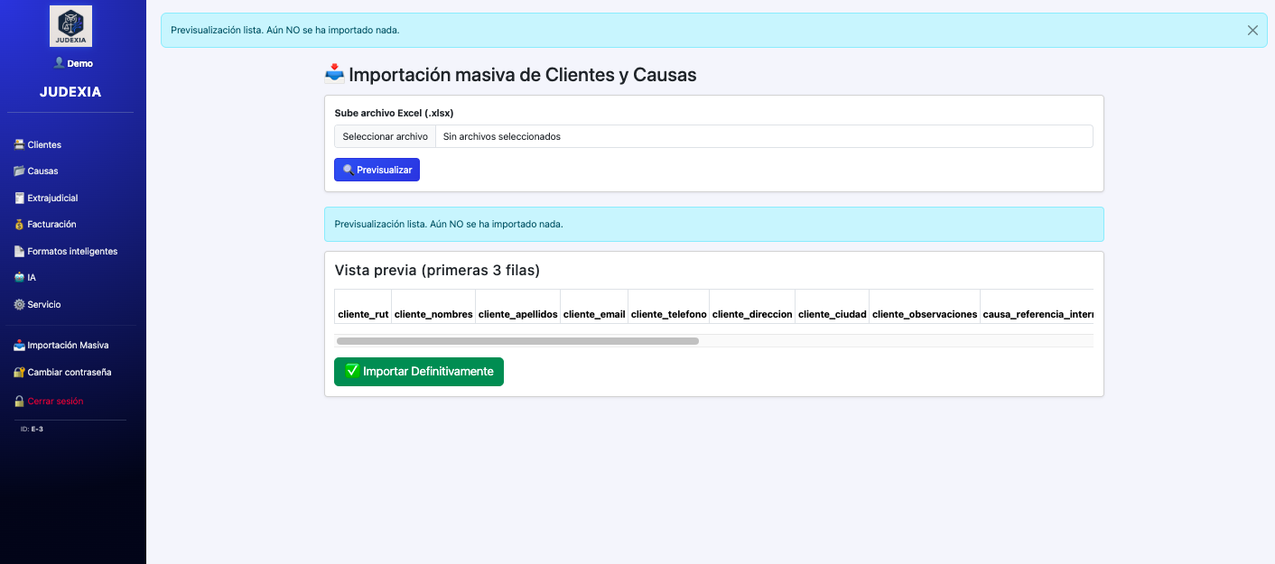
Task: Click Seleccionar archivo file chooser
Action: (x=386, y=136)
